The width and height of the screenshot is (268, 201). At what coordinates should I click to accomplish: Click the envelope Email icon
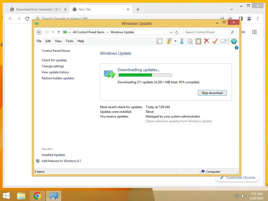224,41
